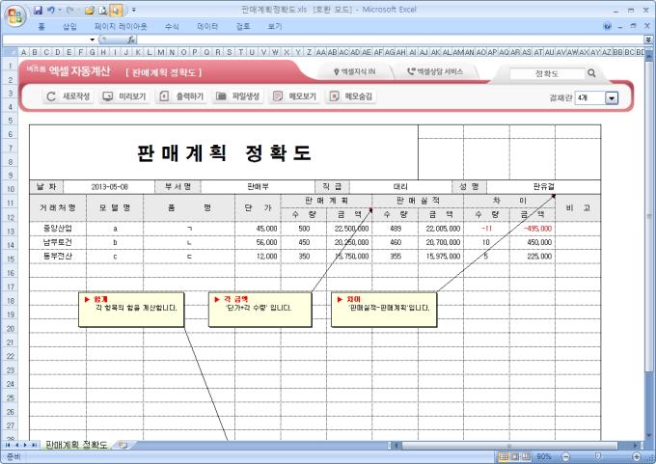Switch to the 보기 ribbon tab
This screenshot has width=656, height=464.
click(x=275, y=26)
